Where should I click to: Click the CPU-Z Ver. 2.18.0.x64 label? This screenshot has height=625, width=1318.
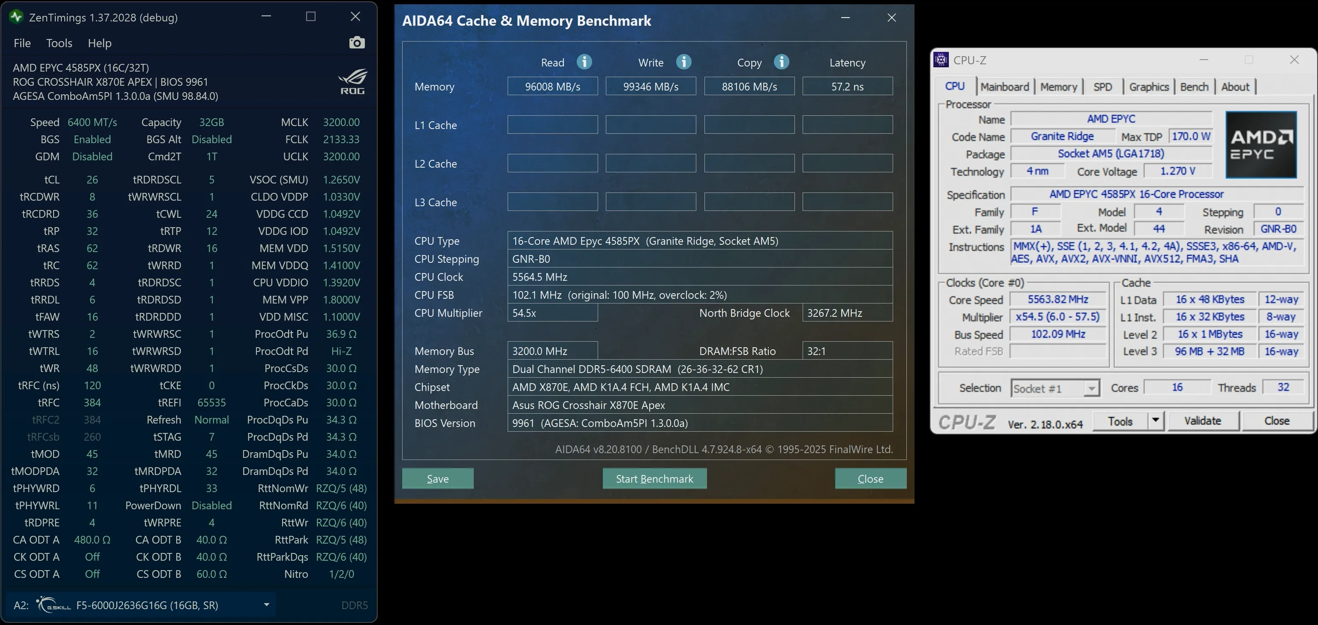point(1045,424)
